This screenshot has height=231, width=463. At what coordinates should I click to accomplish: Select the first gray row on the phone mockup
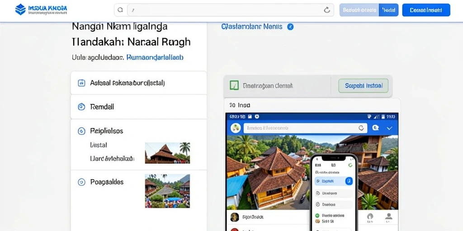point(334,193)
